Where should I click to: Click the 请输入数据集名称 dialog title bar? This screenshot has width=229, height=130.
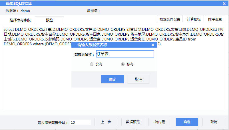109,45
